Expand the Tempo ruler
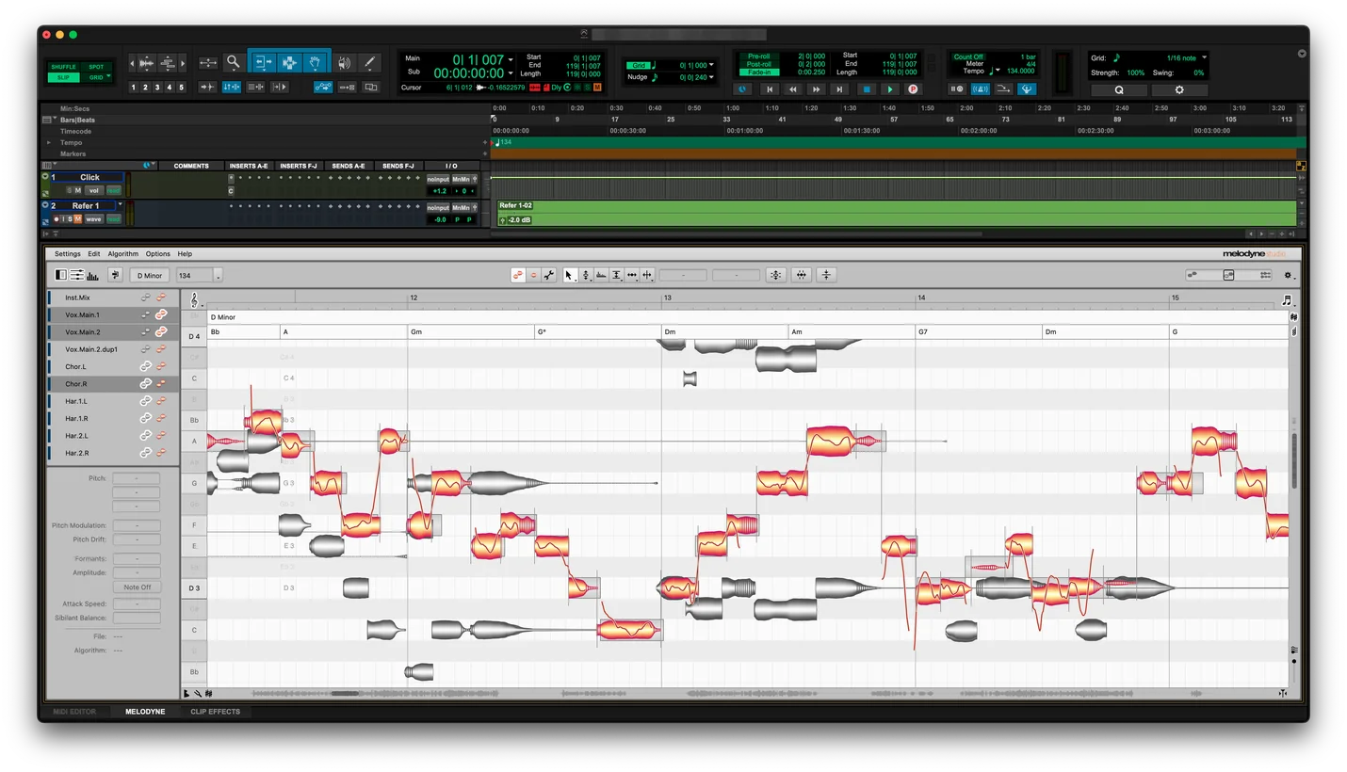This screenshot has width=1347, height=772. pos(49,142)
